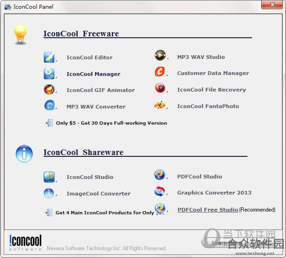
Task: Follow the PDFCool Free Studio hyperlink
Action: [208, 210]
